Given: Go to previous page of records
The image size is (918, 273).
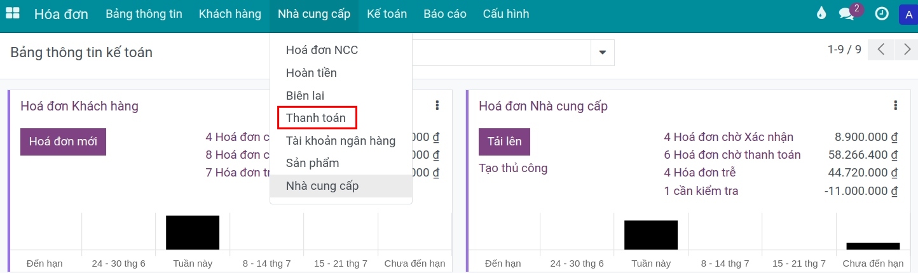Looking at the screenshot, I should 881,50.
